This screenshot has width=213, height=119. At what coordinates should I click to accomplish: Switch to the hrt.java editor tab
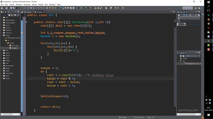click(x=39, y=12)
